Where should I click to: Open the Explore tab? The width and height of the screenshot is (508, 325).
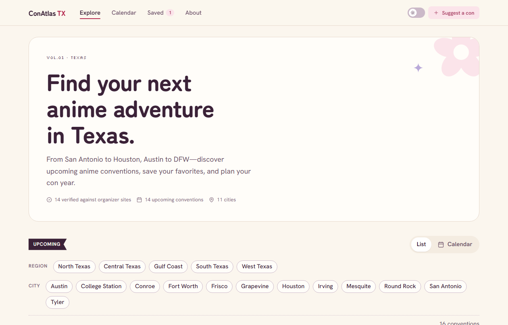90,13
